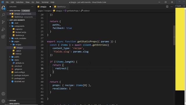The height and width of the screenshot is (105, 186).
Task: Click the '1 UNSAVED' badge
Action: [26, 11]
